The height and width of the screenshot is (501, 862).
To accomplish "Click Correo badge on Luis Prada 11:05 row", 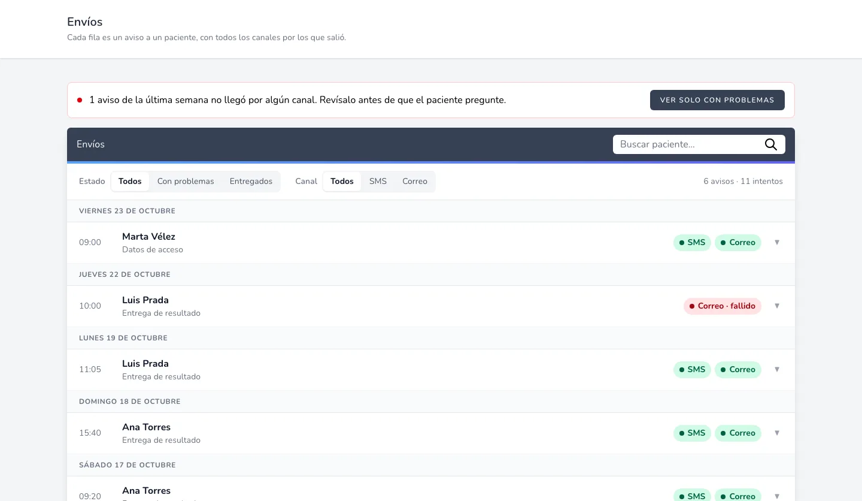I will tap(738, 370).
